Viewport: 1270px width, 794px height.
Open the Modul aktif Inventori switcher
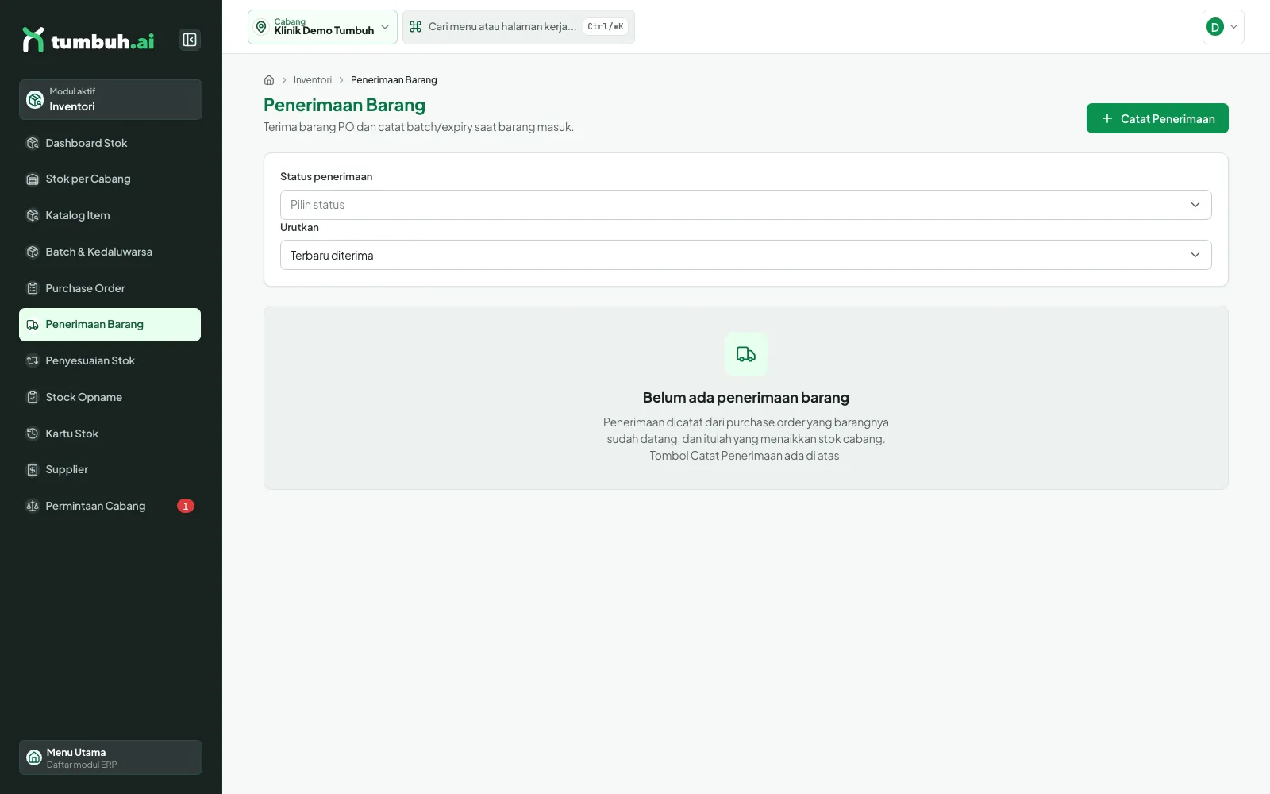pos(110,99)
